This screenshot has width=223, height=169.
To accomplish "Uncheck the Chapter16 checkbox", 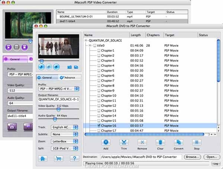I will [x=99, y=125].
